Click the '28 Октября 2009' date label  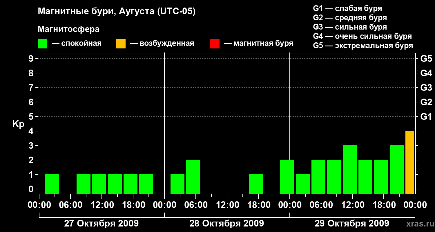click(226, 224)
